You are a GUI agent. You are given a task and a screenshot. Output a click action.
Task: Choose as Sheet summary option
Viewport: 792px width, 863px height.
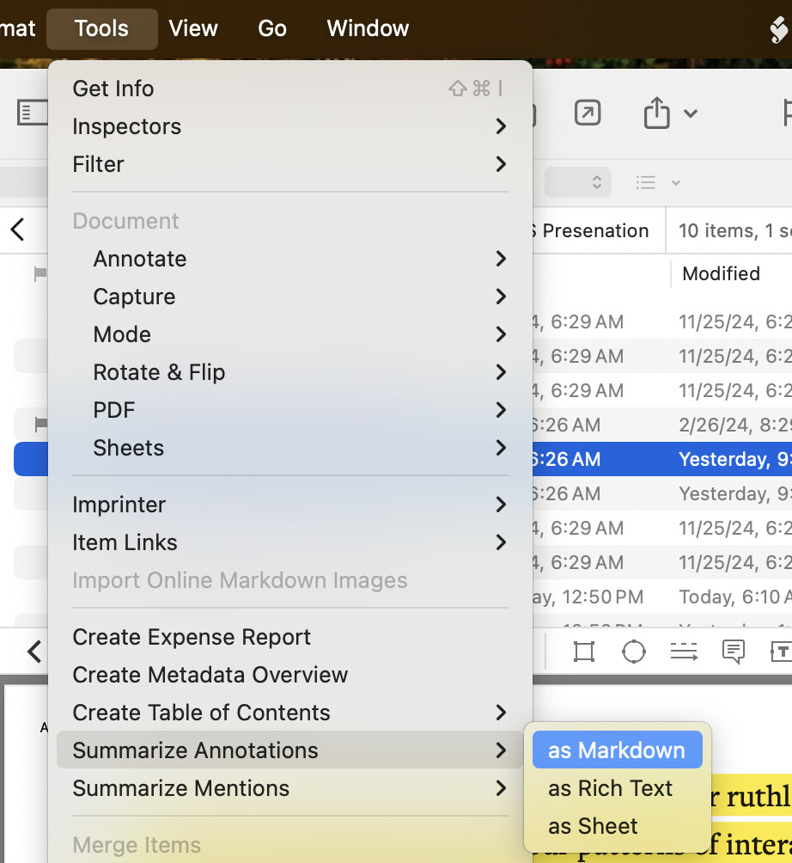click(x=617, y=826)
